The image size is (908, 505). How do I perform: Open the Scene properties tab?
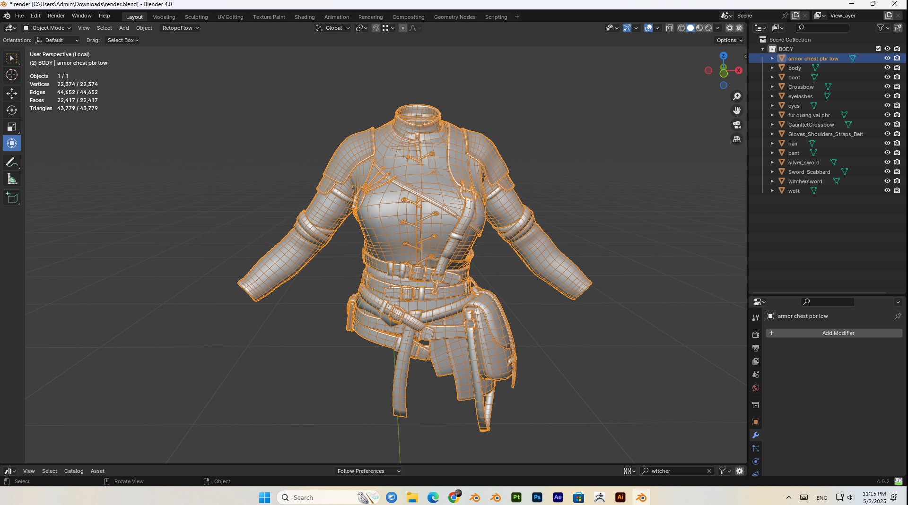click(756, 375)
